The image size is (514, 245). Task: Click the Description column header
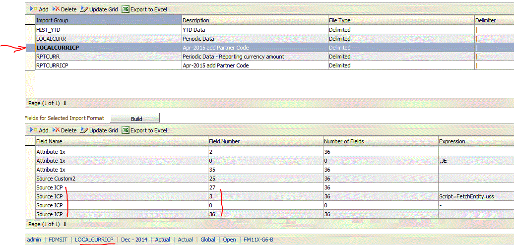tap(255, 20)
